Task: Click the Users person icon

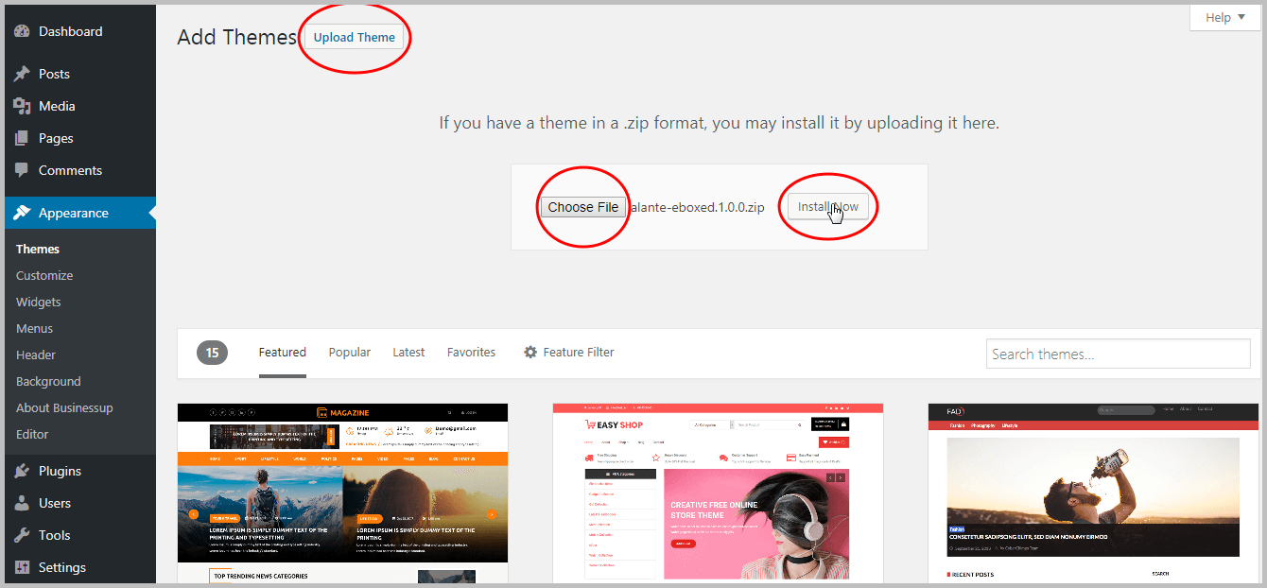Action: click(22, 503)
